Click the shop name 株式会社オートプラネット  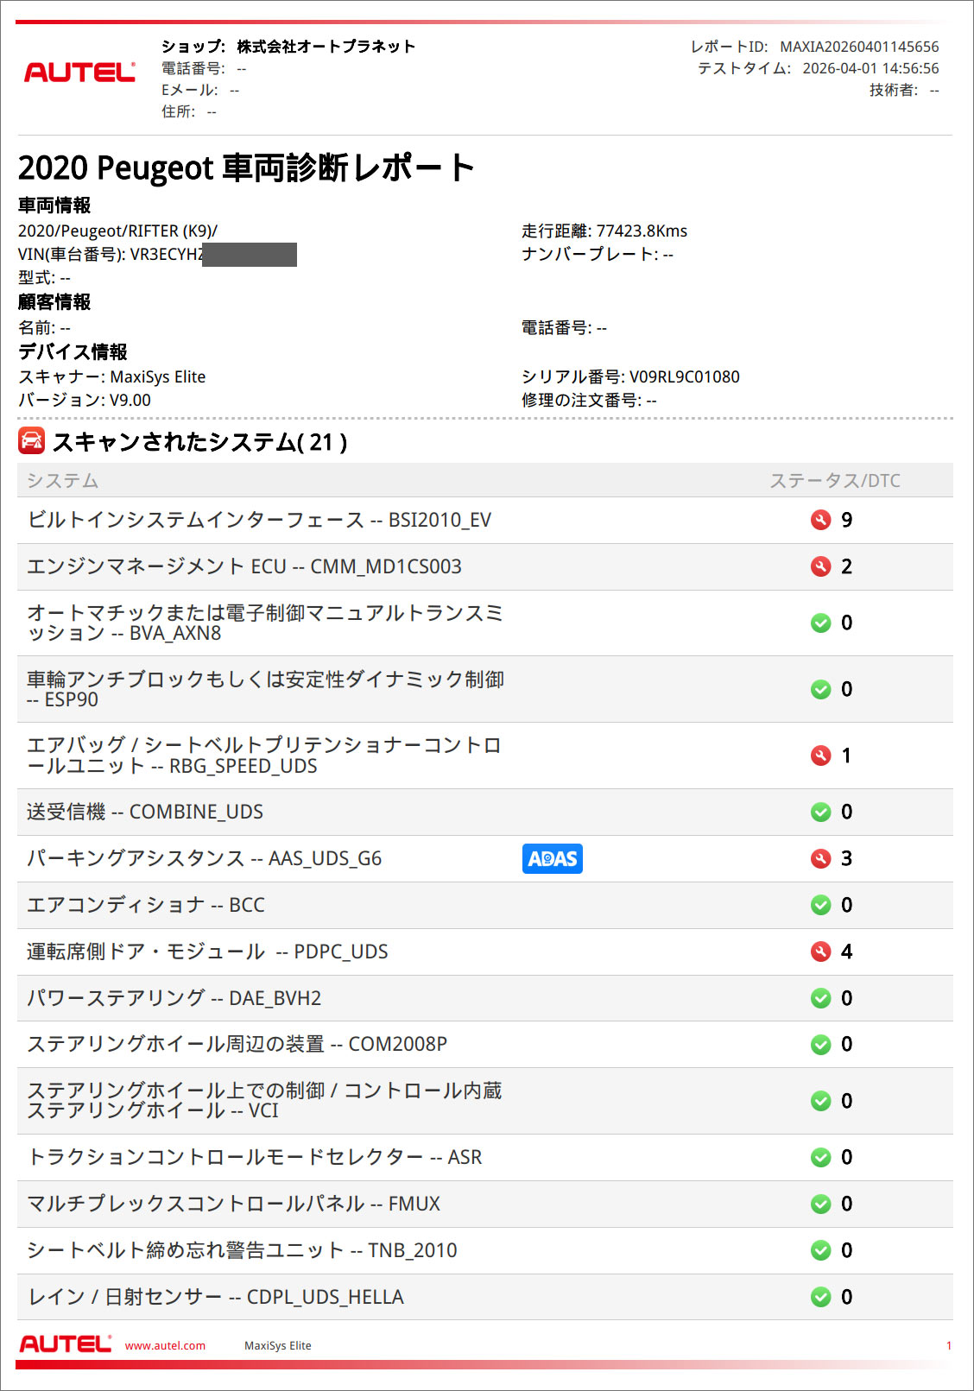(x=326, y=47)
